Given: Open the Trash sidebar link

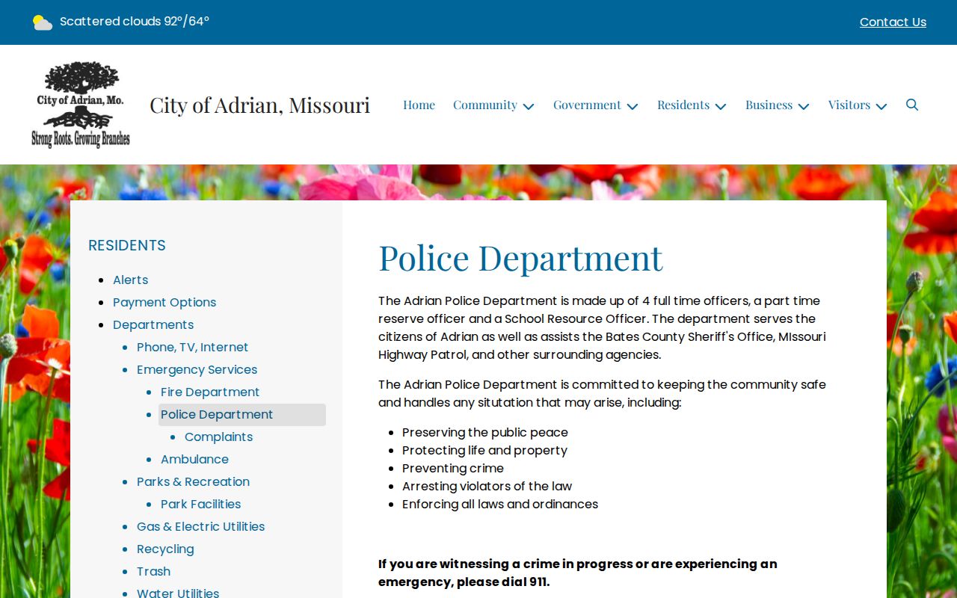Looking at the screenshot, I should [154, 571].
